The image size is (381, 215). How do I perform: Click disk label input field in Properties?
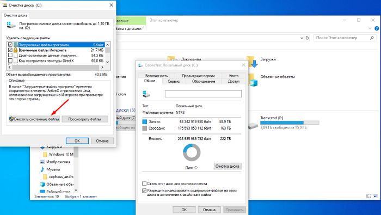203,94
